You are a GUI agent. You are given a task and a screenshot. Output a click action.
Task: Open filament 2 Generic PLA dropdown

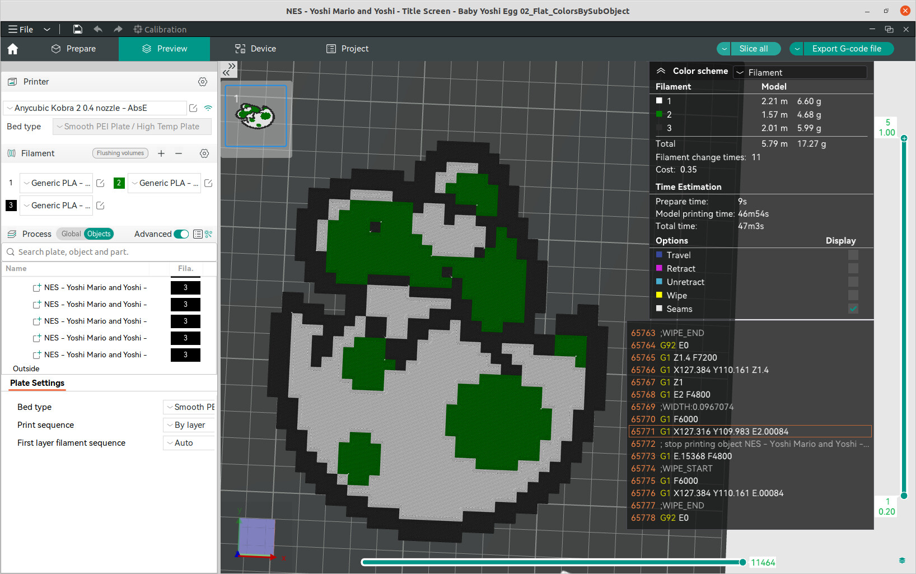pyautogui.click(x=165, y=183)
